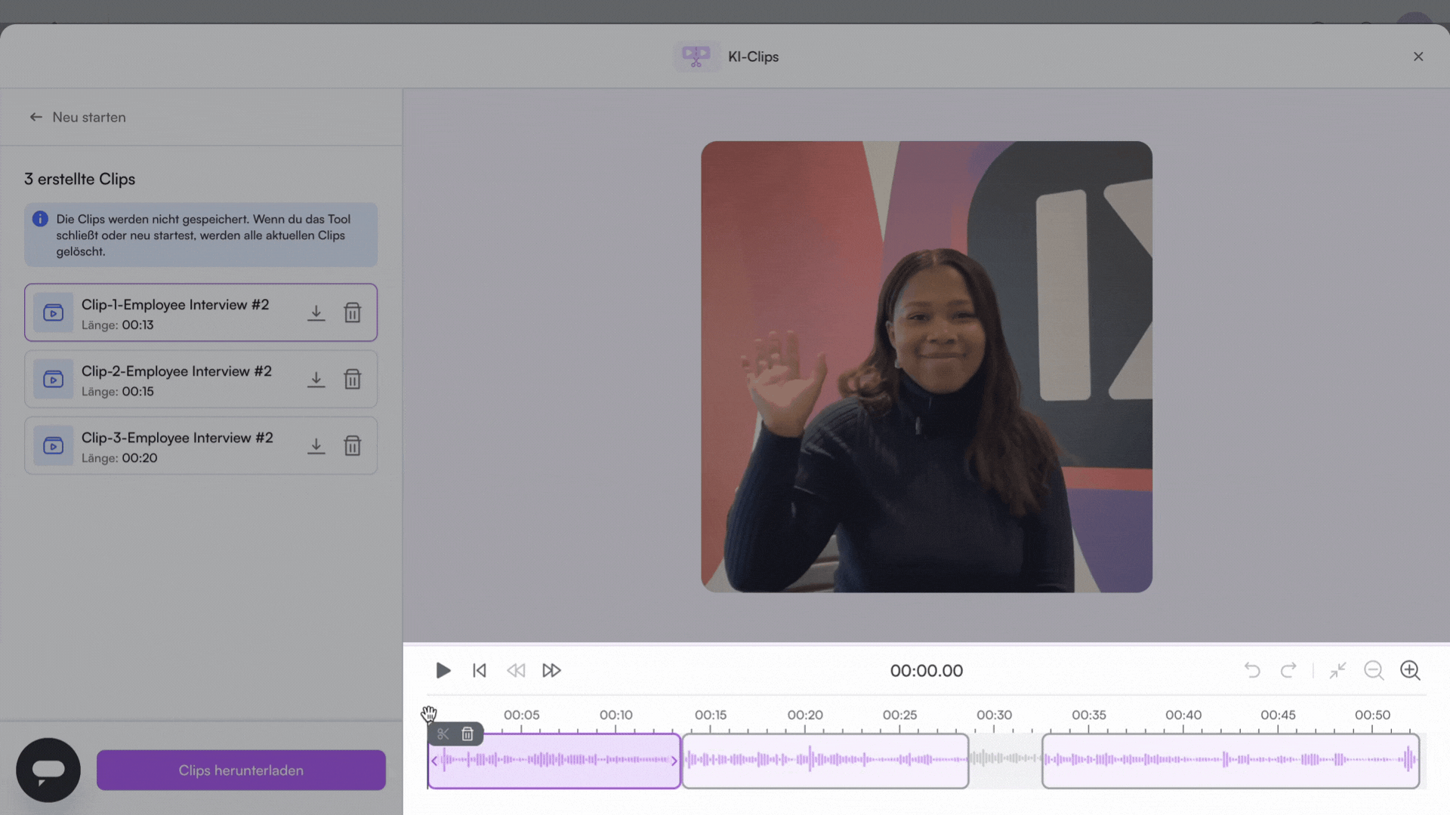Delete Clip-1-Employee Interview #2 with trash icon

353,312
